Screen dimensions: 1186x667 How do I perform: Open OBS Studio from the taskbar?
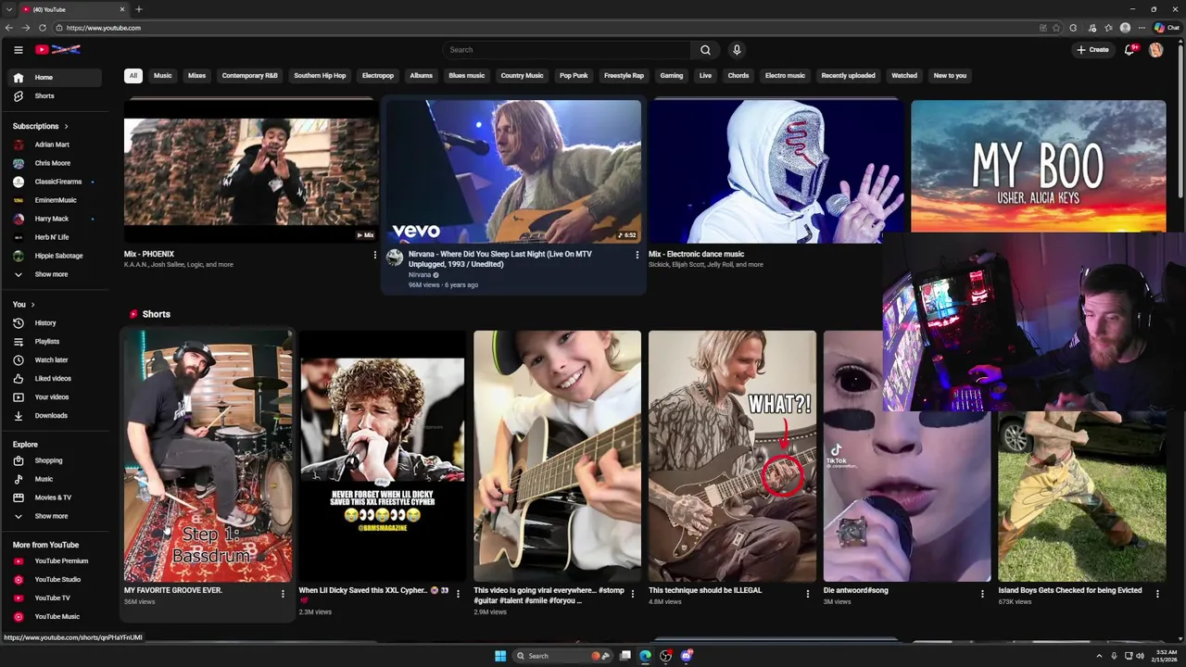coord(666,656)
